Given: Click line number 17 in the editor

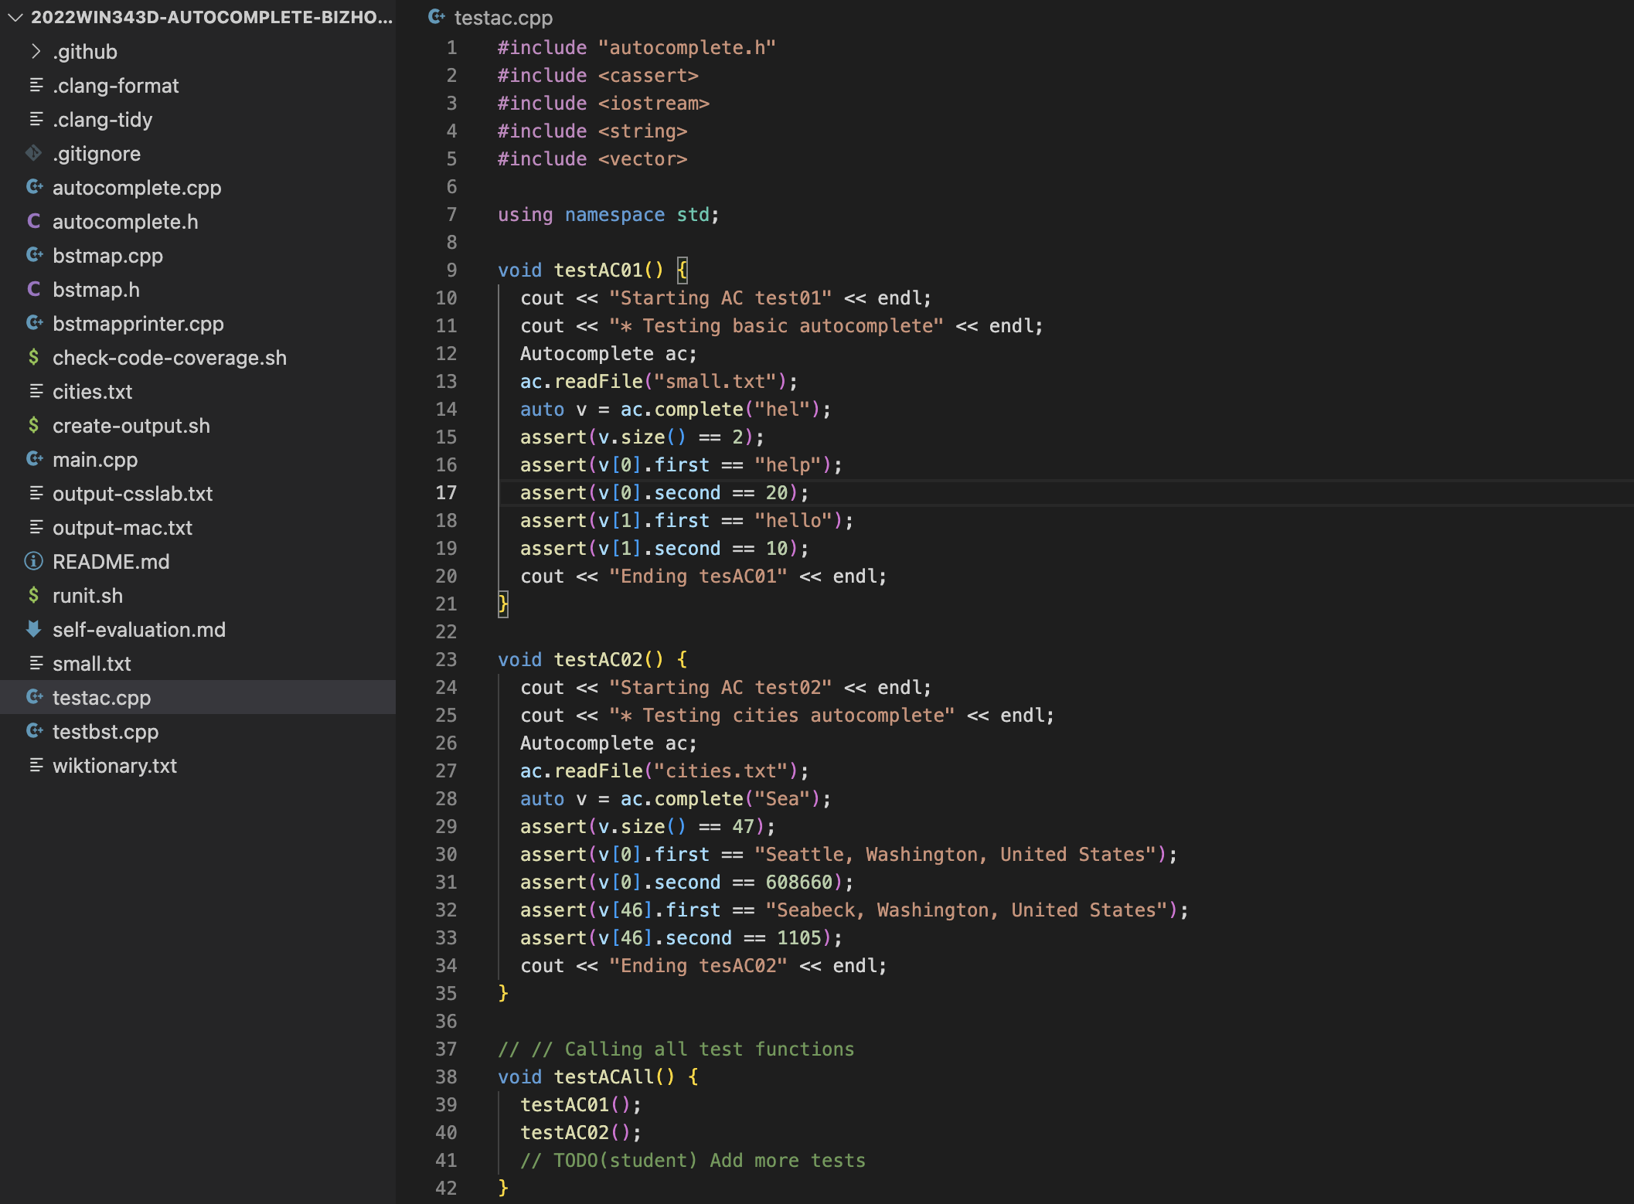Looking at the screenshot, I should point(446,492).
